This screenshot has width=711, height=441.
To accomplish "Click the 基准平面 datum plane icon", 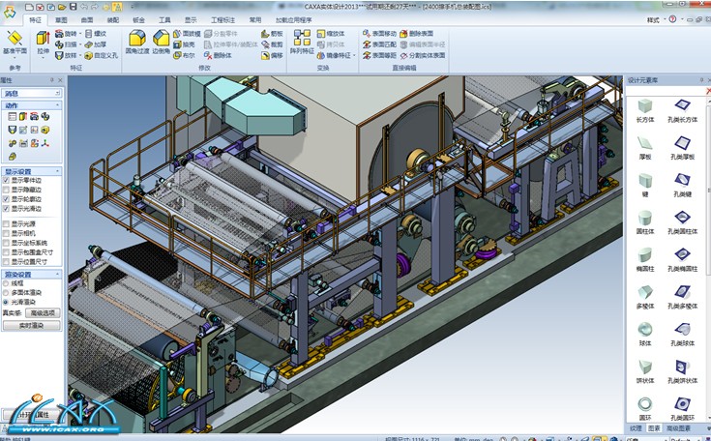I will 15,37.
